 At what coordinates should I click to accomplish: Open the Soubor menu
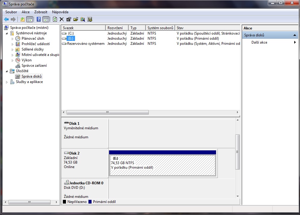11,12
